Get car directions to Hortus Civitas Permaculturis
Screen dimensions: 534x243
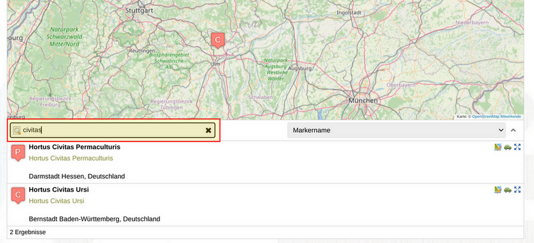pyautogui.click(x=508, y=147)
